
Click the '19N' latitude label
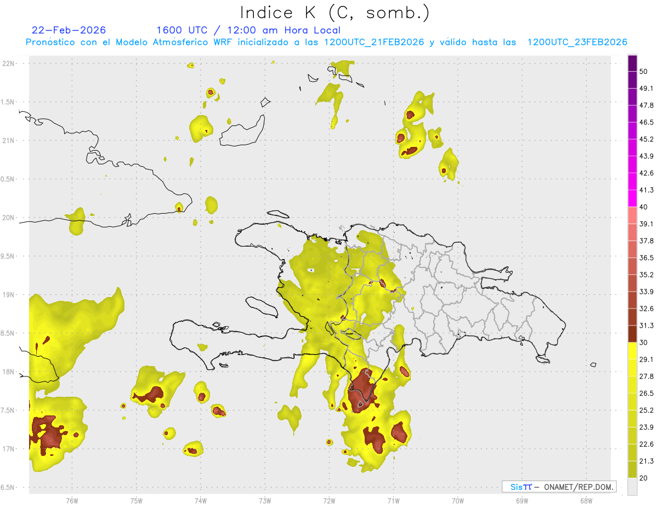pos(9,295)
